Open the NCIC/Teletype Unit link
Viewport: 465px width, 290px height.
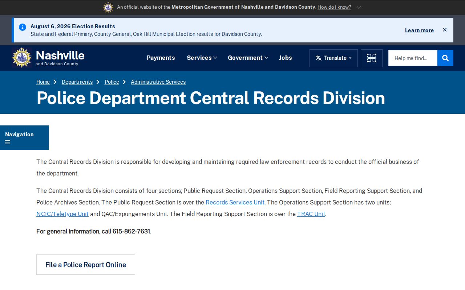click(62, 214)
